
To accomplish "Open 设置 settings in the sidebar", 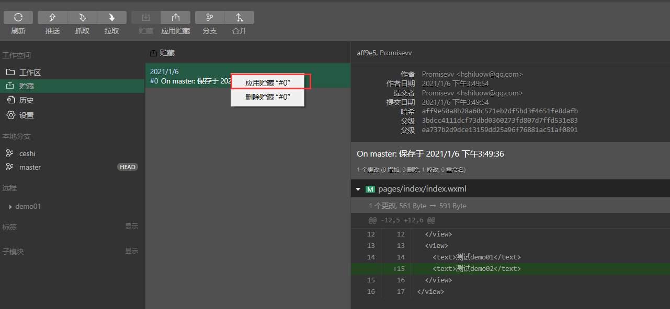I will [72, 115].
